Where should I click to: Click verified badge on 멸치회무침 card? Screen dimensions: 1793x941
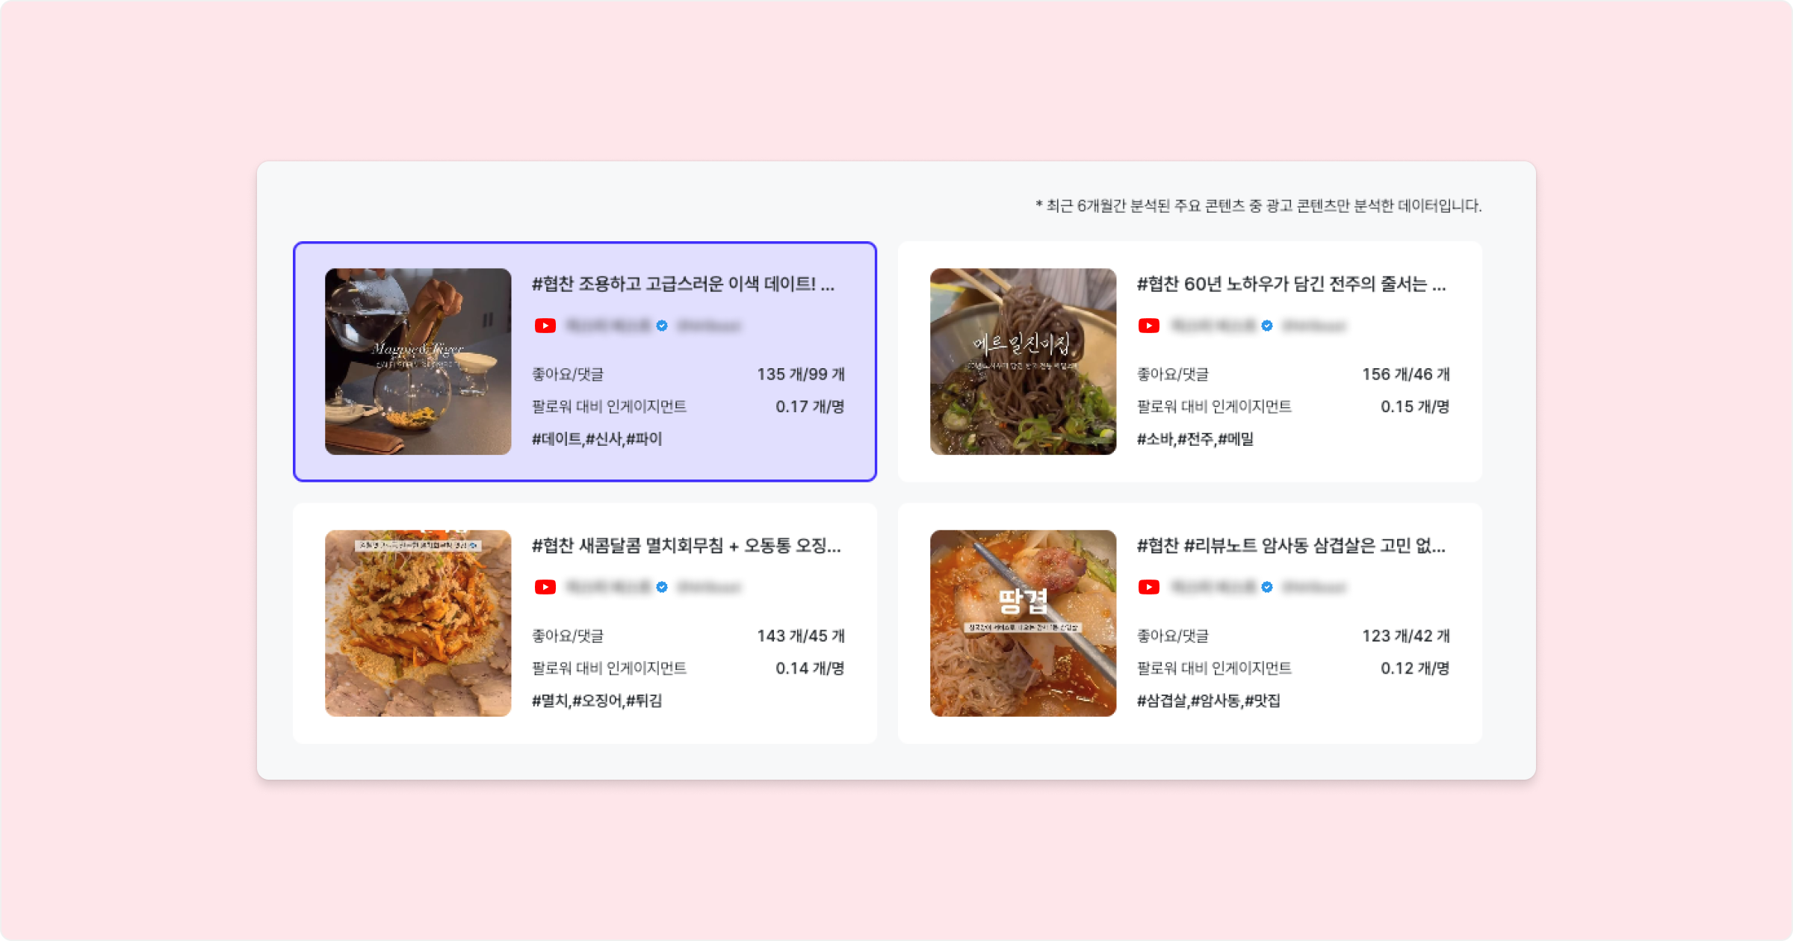click(662, 587)
